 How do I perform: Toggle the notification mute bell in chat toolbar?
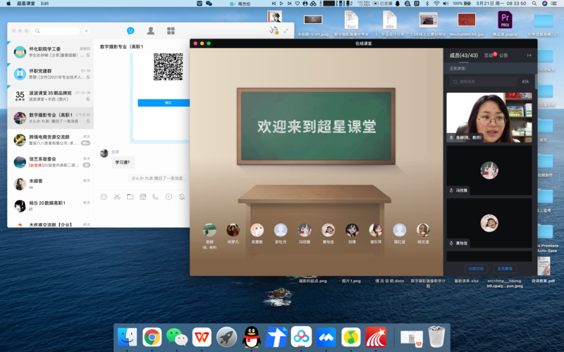pyautogui.click(x=181, y=197)
